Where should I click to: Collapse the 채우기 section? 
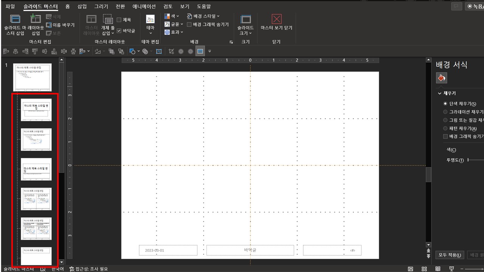(440, 93)
